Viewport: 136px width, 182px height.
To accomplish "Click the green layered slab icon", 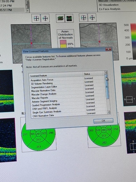I will pos(61,18).
